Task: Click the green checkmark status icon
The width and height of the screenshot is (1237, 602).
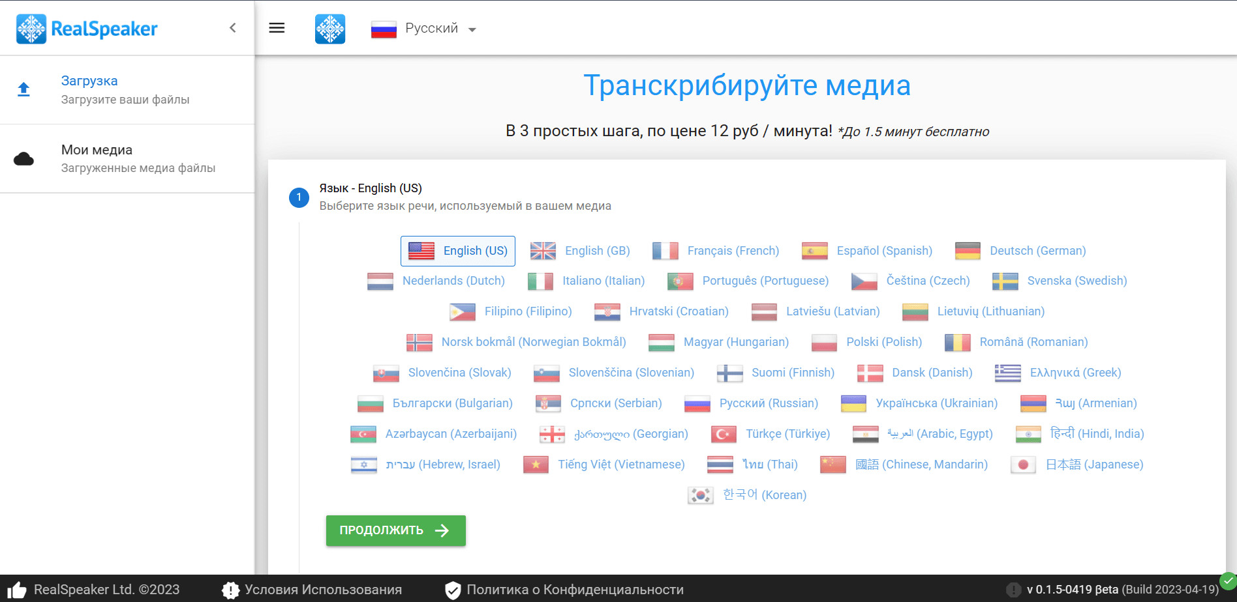Action: point(1228,580)
